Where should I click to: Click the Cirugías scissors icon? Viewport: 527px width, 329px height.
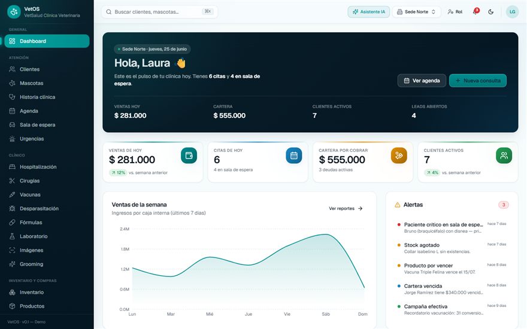point(12,181)
